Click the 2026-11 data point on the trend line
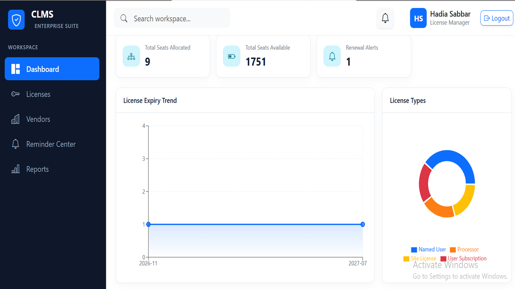 coord(148,224)
